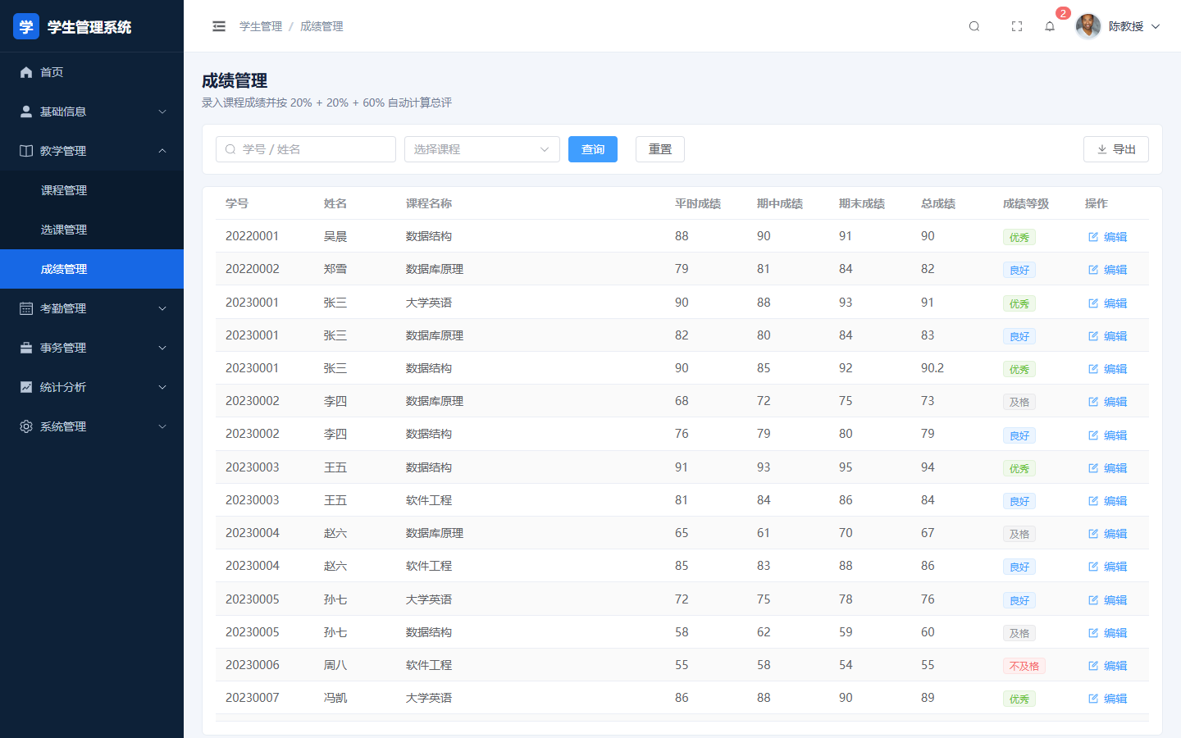Click edit icon for 周八's 软件工程 row
The image size is (1181, 738).
(1093, 666)
